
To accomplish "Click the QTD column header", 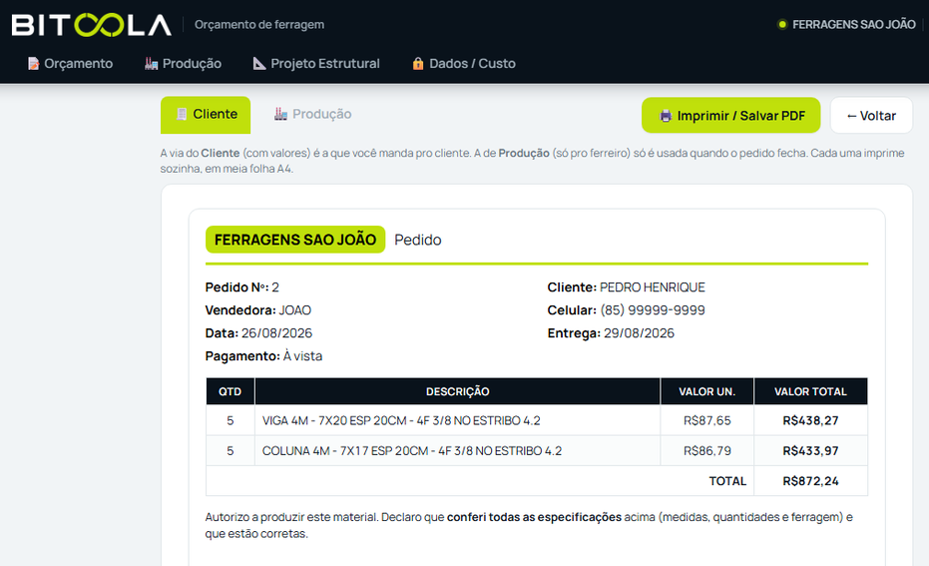I will [230, 391].
